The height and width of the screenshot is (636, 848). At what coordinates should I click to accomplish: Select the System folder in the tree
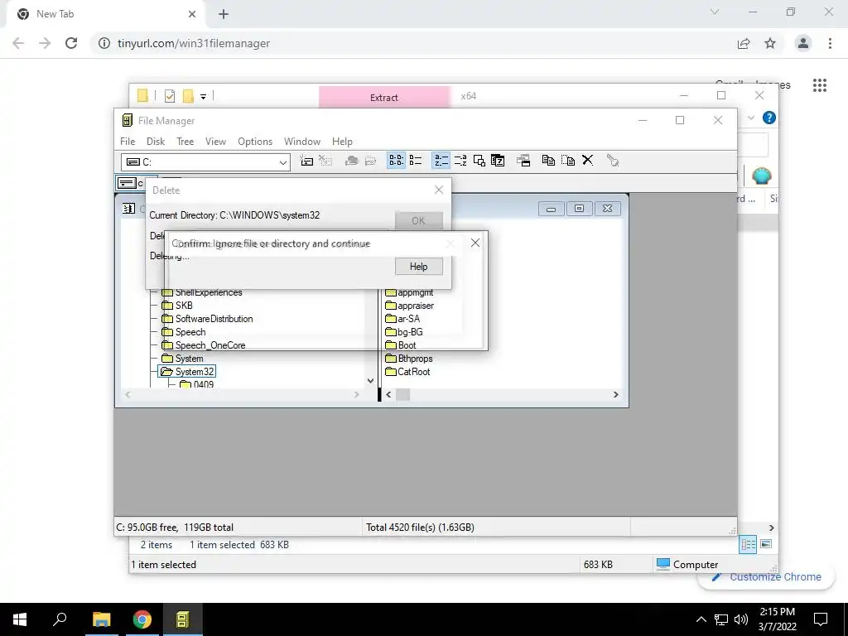182,359
